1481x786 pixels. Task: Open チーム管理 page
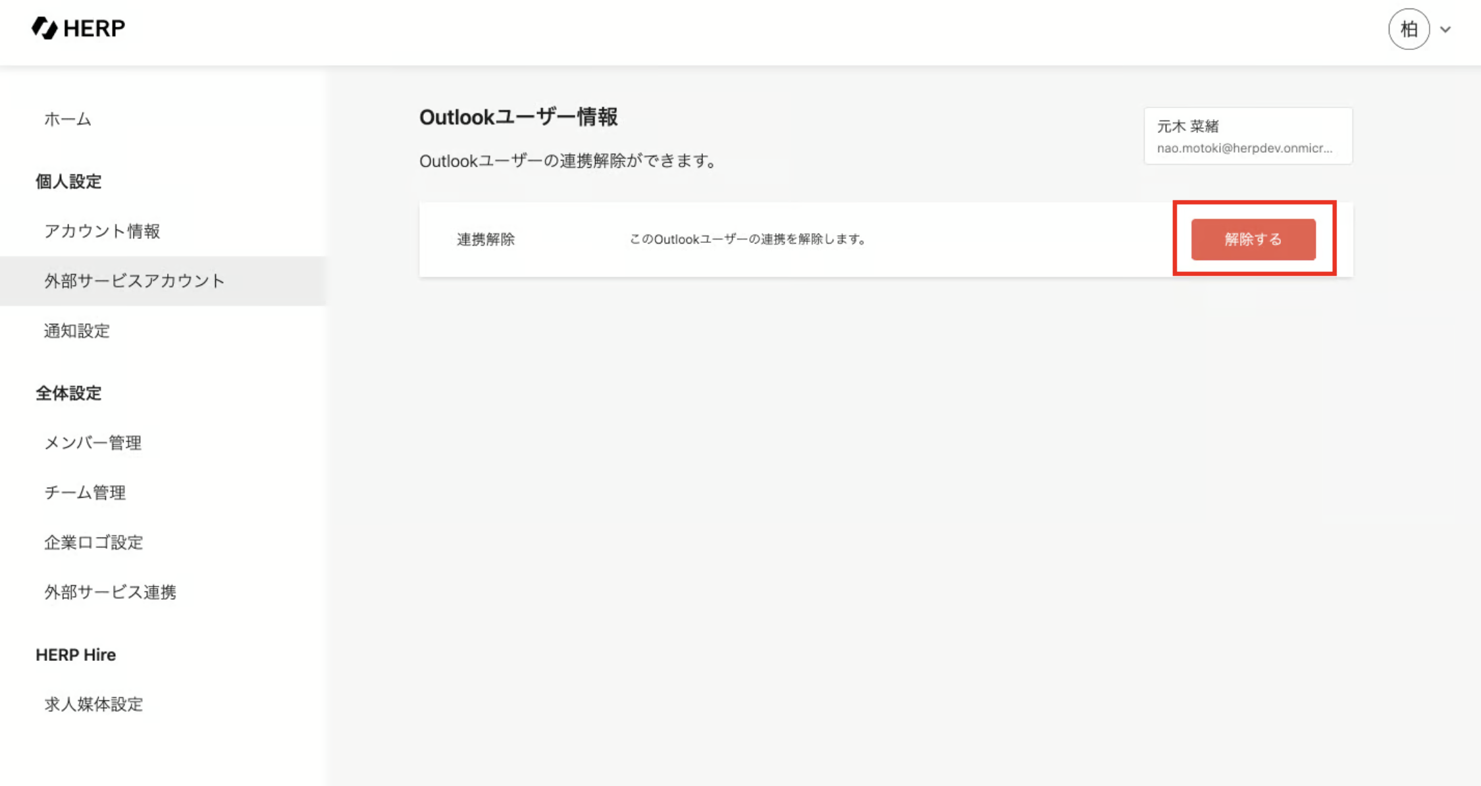pyautogui.click(x=84, y=492)
